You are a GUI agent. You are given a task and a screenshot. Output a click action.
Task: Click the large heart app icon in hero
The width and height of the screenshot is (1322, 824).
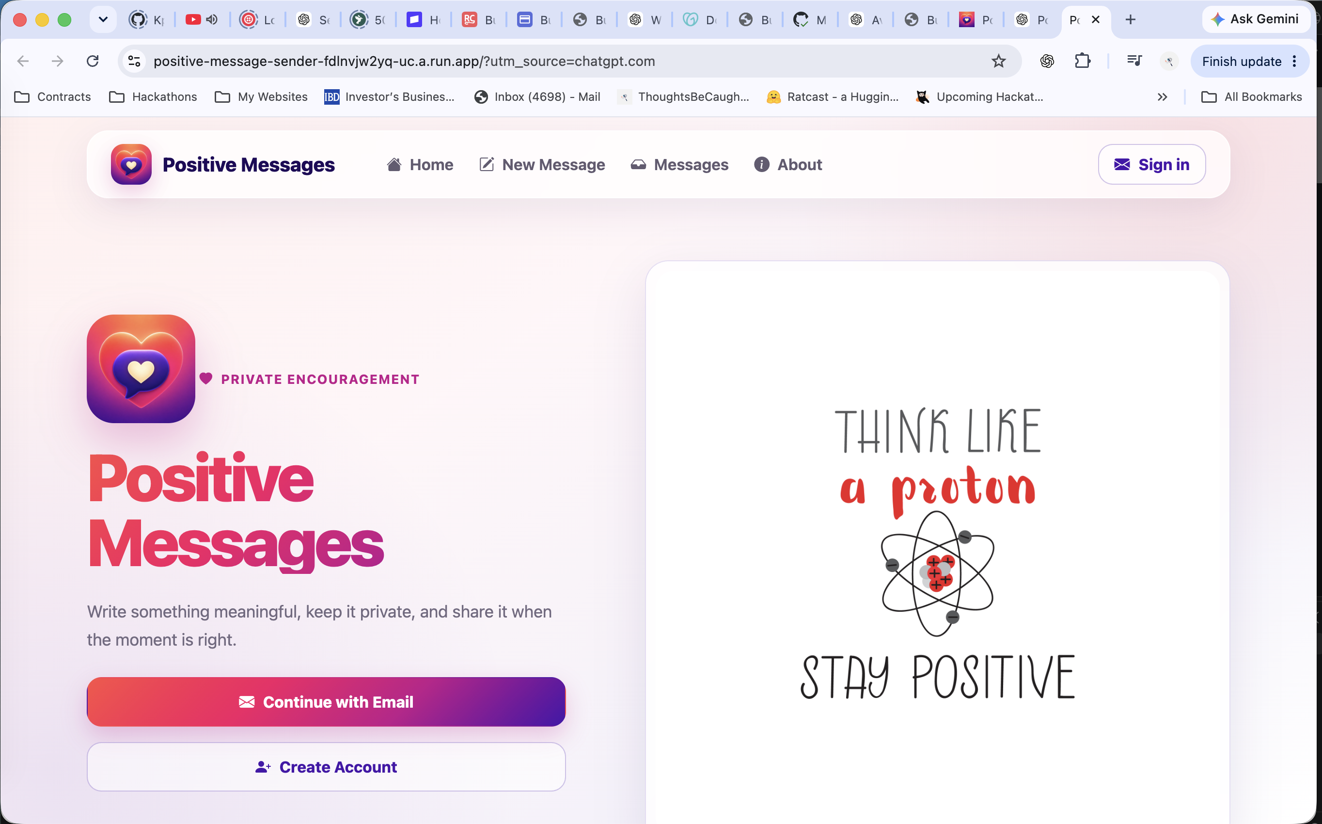click(x=141, y=368)
